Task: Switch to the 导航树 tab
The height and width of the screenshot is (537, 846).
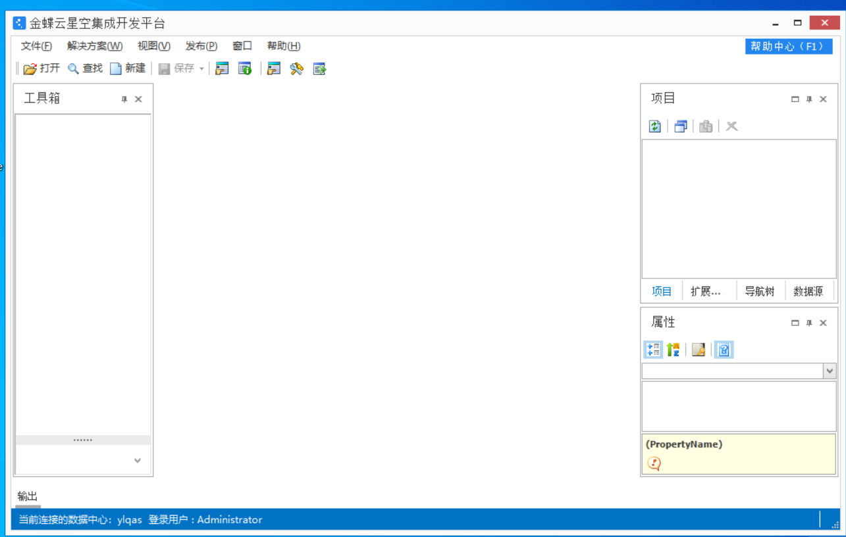Action: (760, 292)
